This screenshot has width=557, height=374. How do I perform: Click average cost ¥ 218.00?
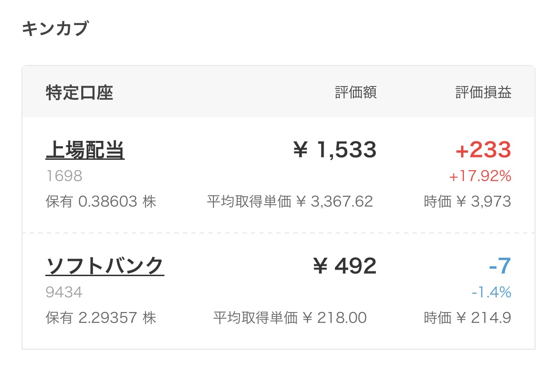(x=290, y=318)
